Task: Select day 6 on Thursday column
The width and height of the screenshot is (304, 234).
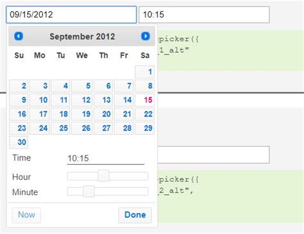Action: [x=103, y=86]
